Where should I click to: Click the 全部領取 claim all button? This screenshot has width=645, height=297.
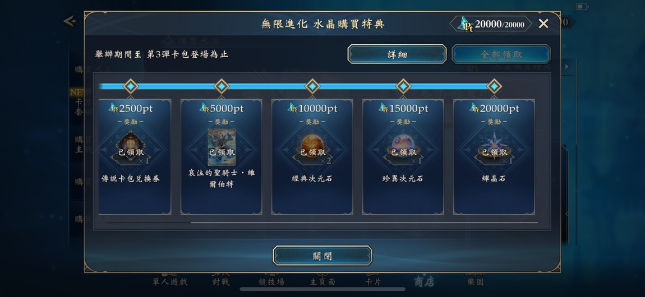click(x=501, y=54)
